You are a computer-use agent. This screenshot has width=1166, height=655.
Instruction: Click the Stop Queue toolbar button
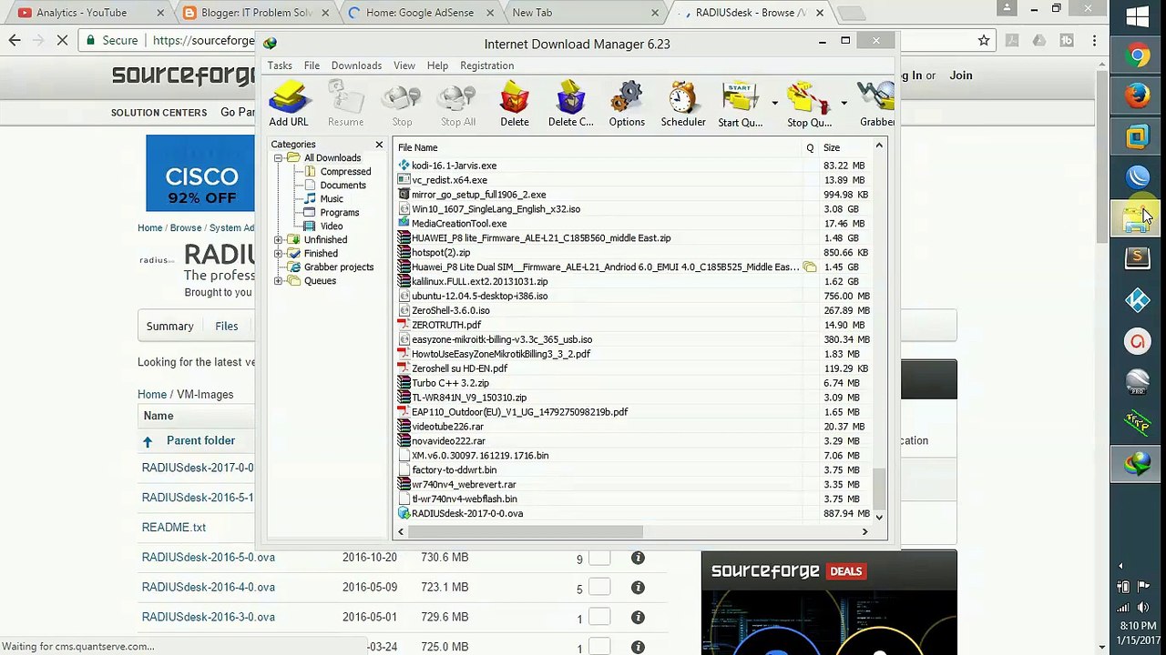click(x=809, y=105)
